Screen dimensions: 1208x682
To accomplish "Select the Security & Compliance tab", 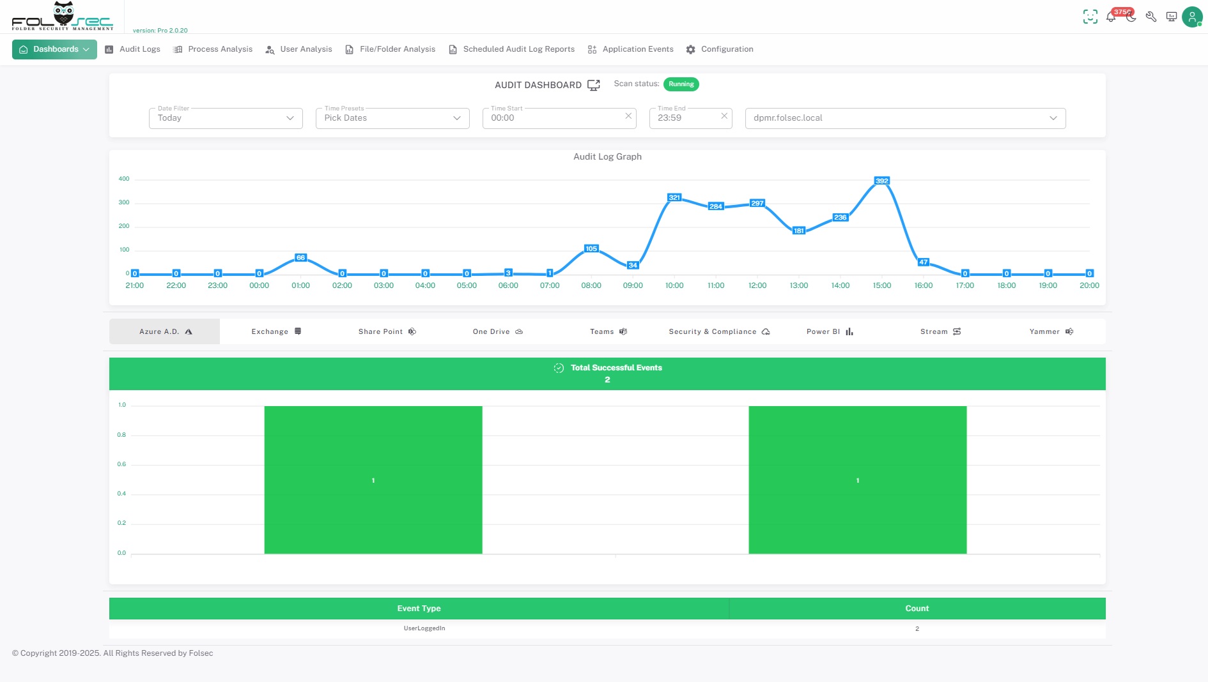I will (719, 331).
